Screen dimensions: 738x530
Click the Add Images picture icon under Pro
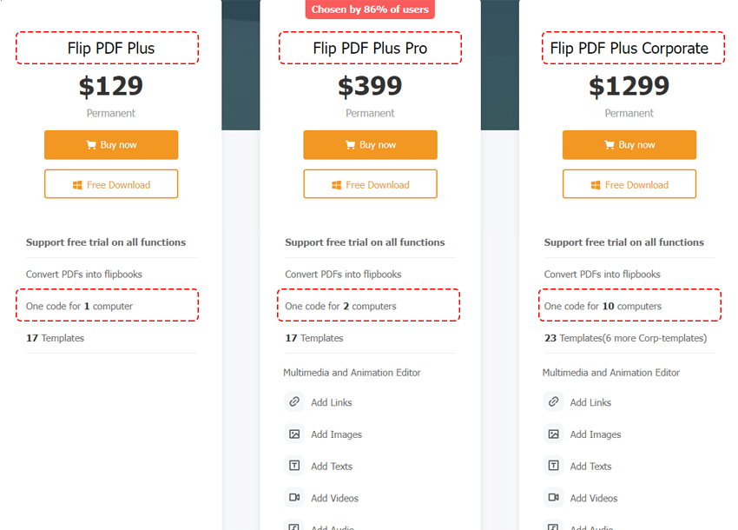point(294,434)
